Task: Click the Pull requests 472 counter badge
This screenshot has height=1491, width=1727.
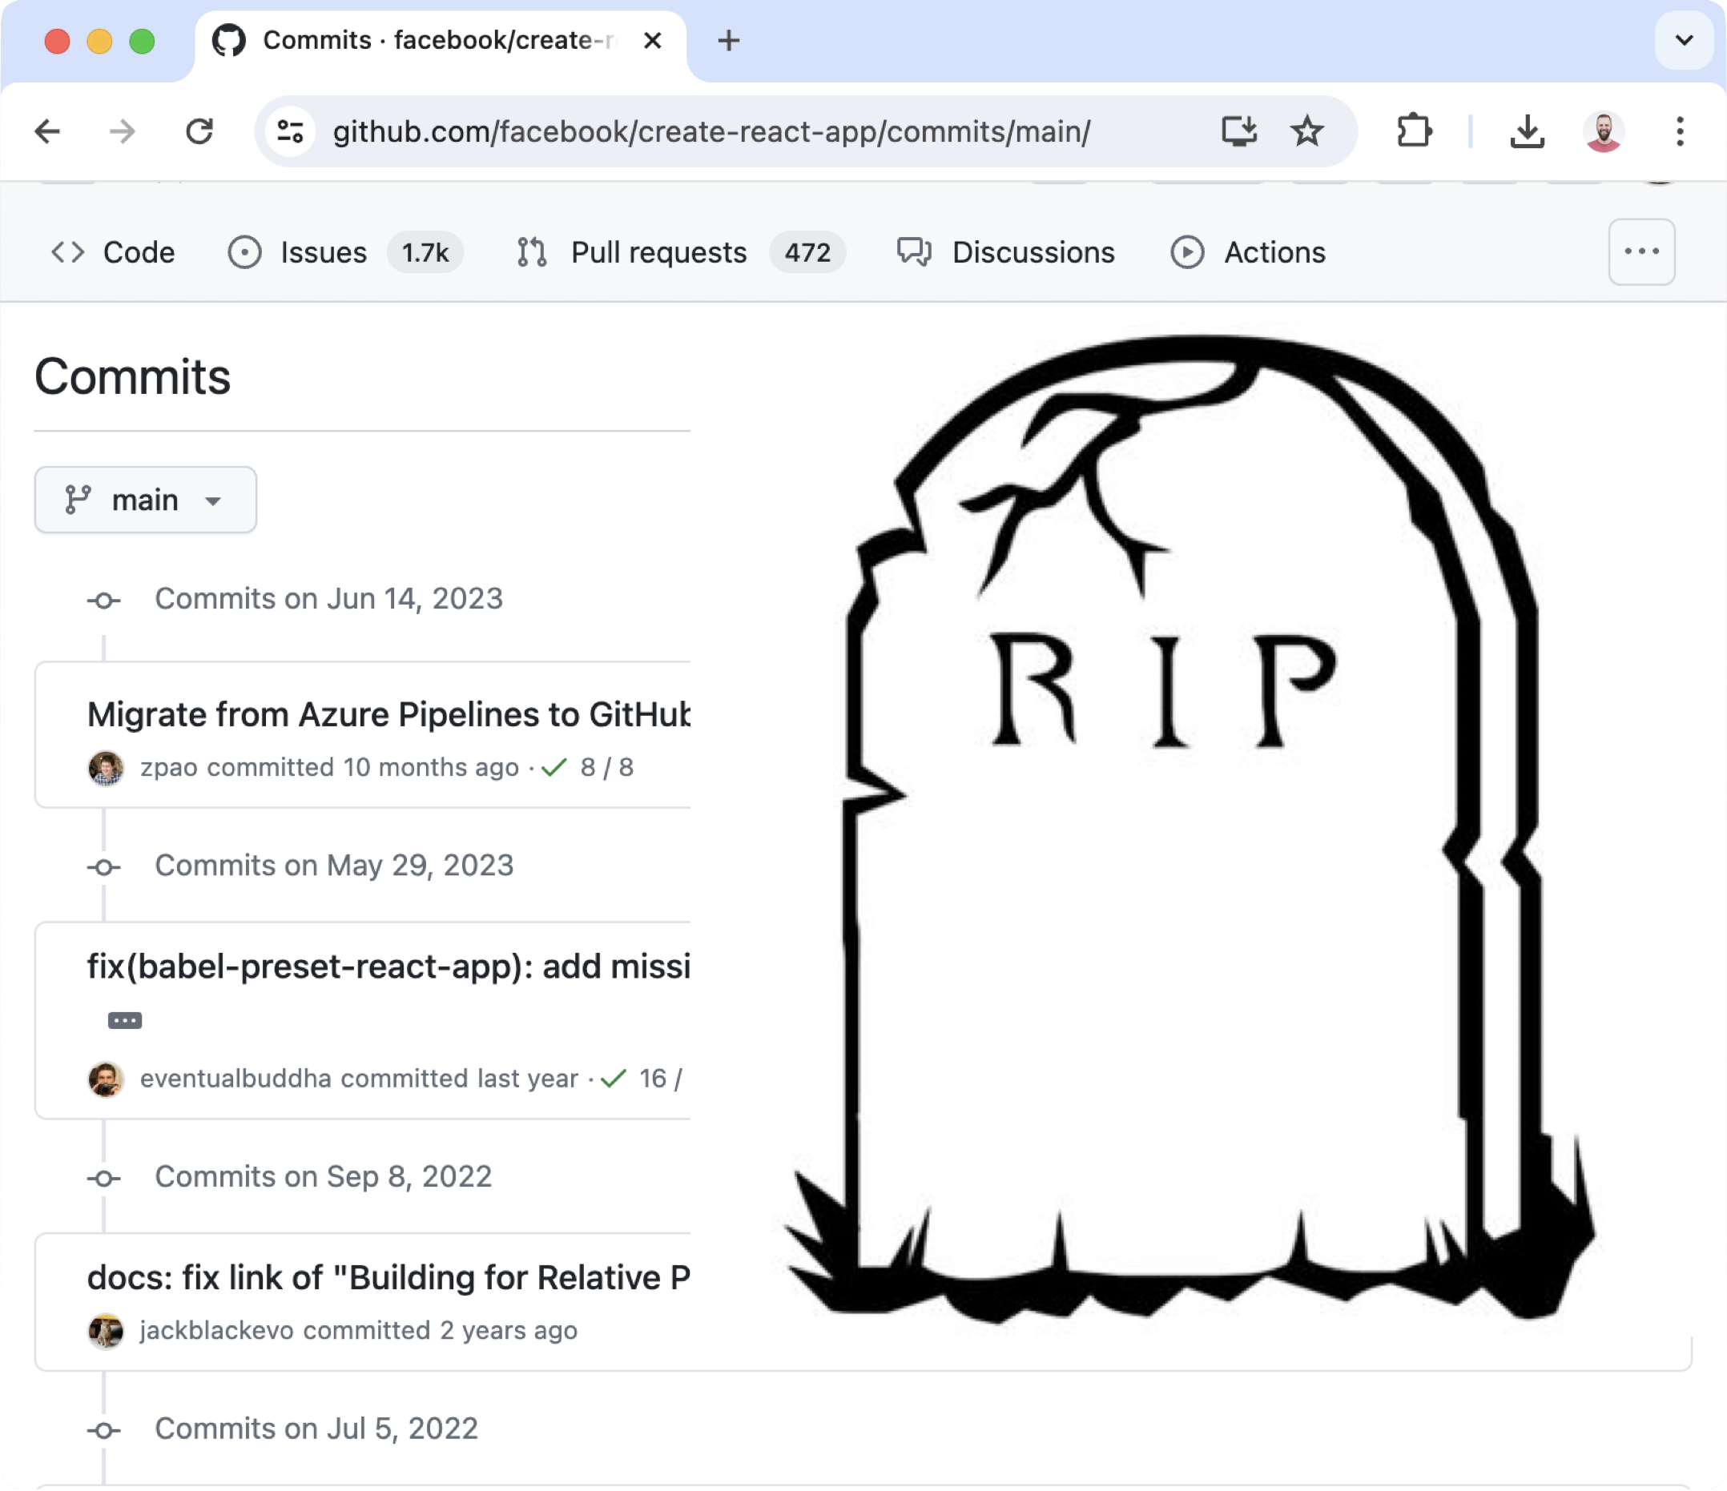Action: (x=807, y=252)
